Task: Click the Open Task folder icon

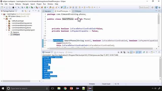Action: pyautogui.click(x=53, y=7)
